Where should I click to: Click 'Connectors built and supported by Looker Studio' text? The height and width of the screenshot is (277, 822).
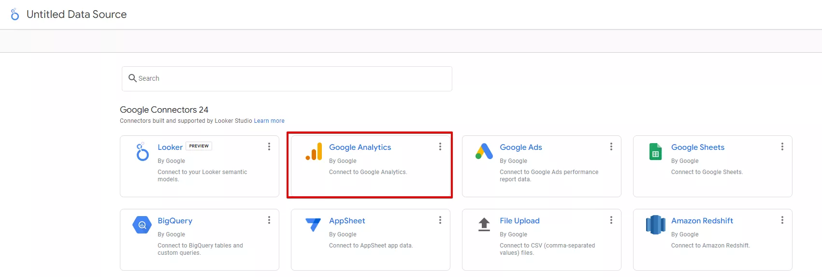pos(186,121)
